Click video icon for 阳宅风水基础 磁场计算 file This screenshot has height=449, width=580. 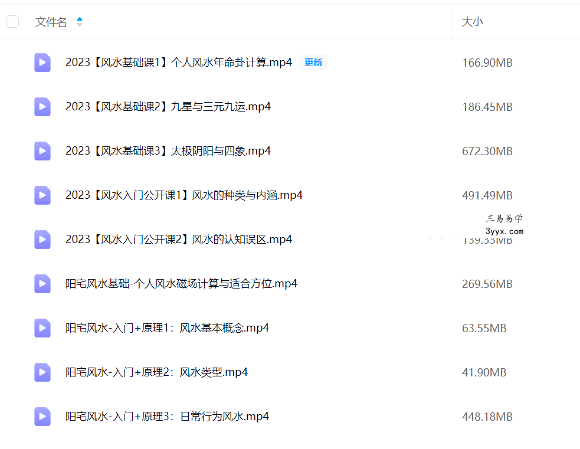click(x=42, y=284)
